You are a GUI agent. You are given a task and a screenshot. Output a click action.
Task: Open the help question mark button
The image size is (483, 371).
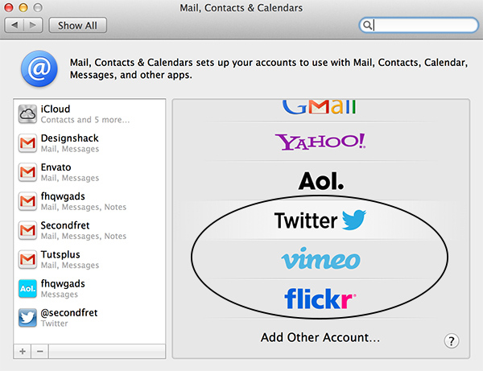pyautogui.click(x=452, y=341)
